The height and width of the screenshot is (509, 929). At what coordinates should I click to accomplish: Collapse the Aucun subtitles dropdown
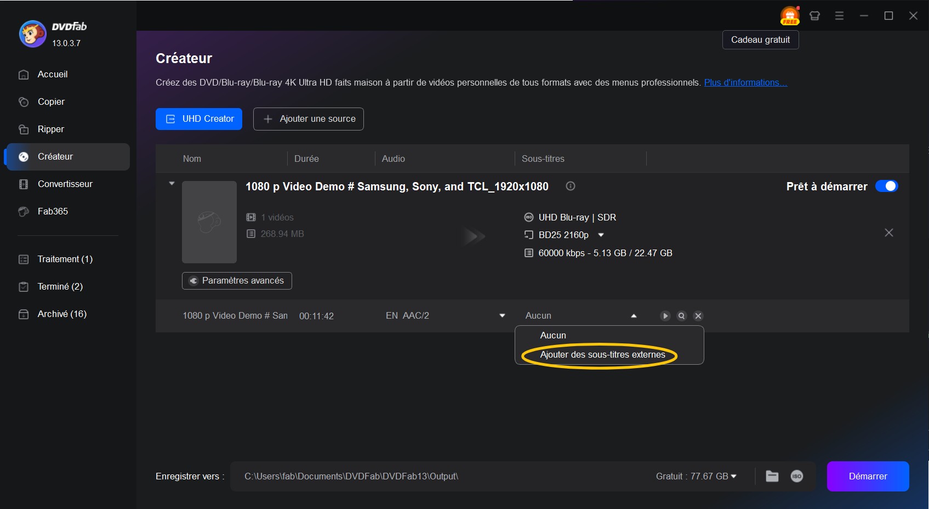click(634, 316)
